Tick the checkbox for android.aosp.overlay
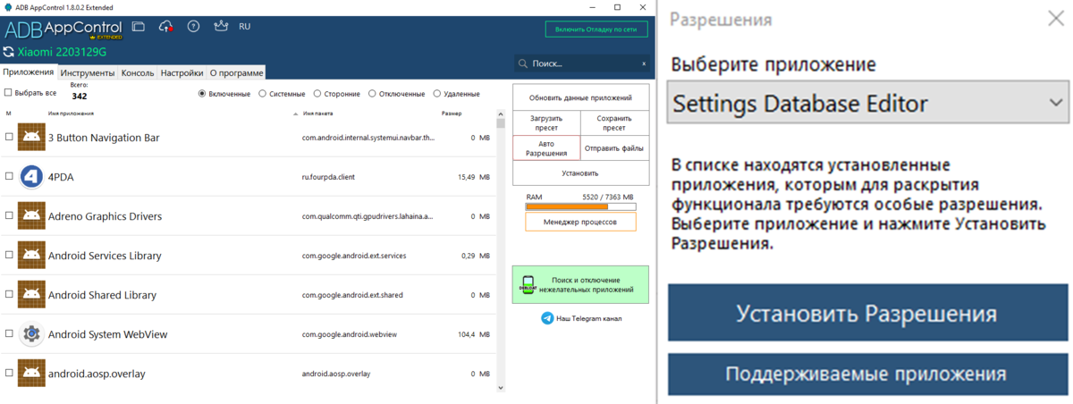1073x404 pixels. (x=9, y=374)
